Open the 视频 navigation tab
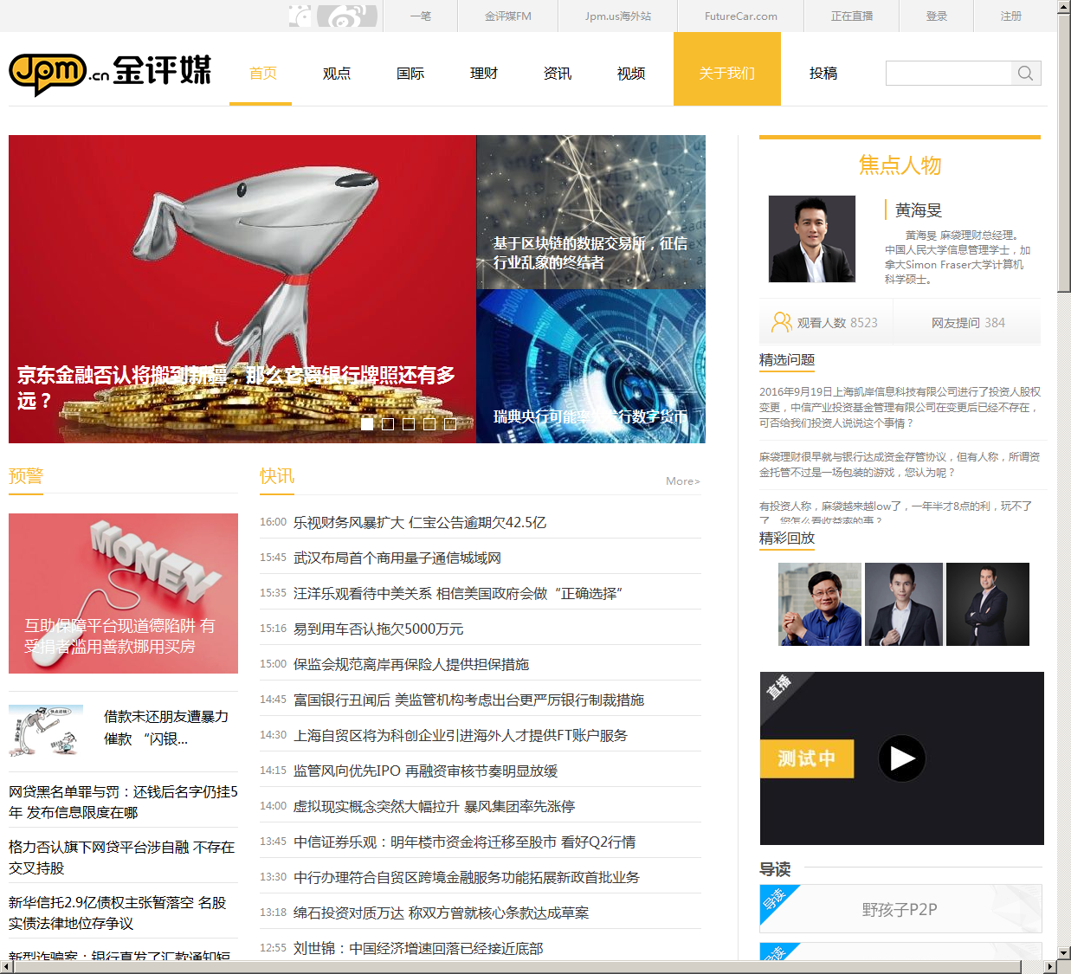The image size is (1071, 974). pyautogui.click(x=631, y=74)
